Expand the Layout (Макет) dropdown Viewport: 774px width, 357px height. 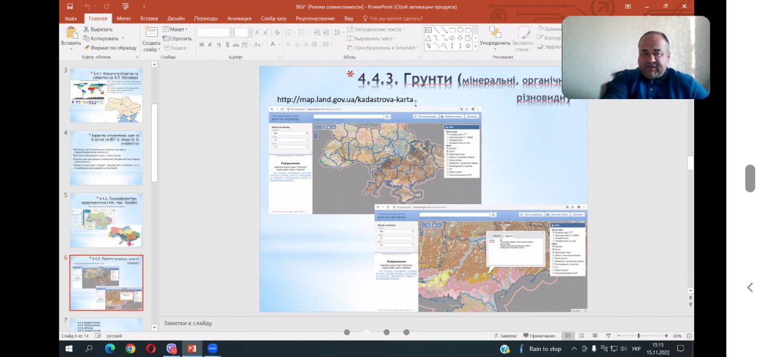178,29
